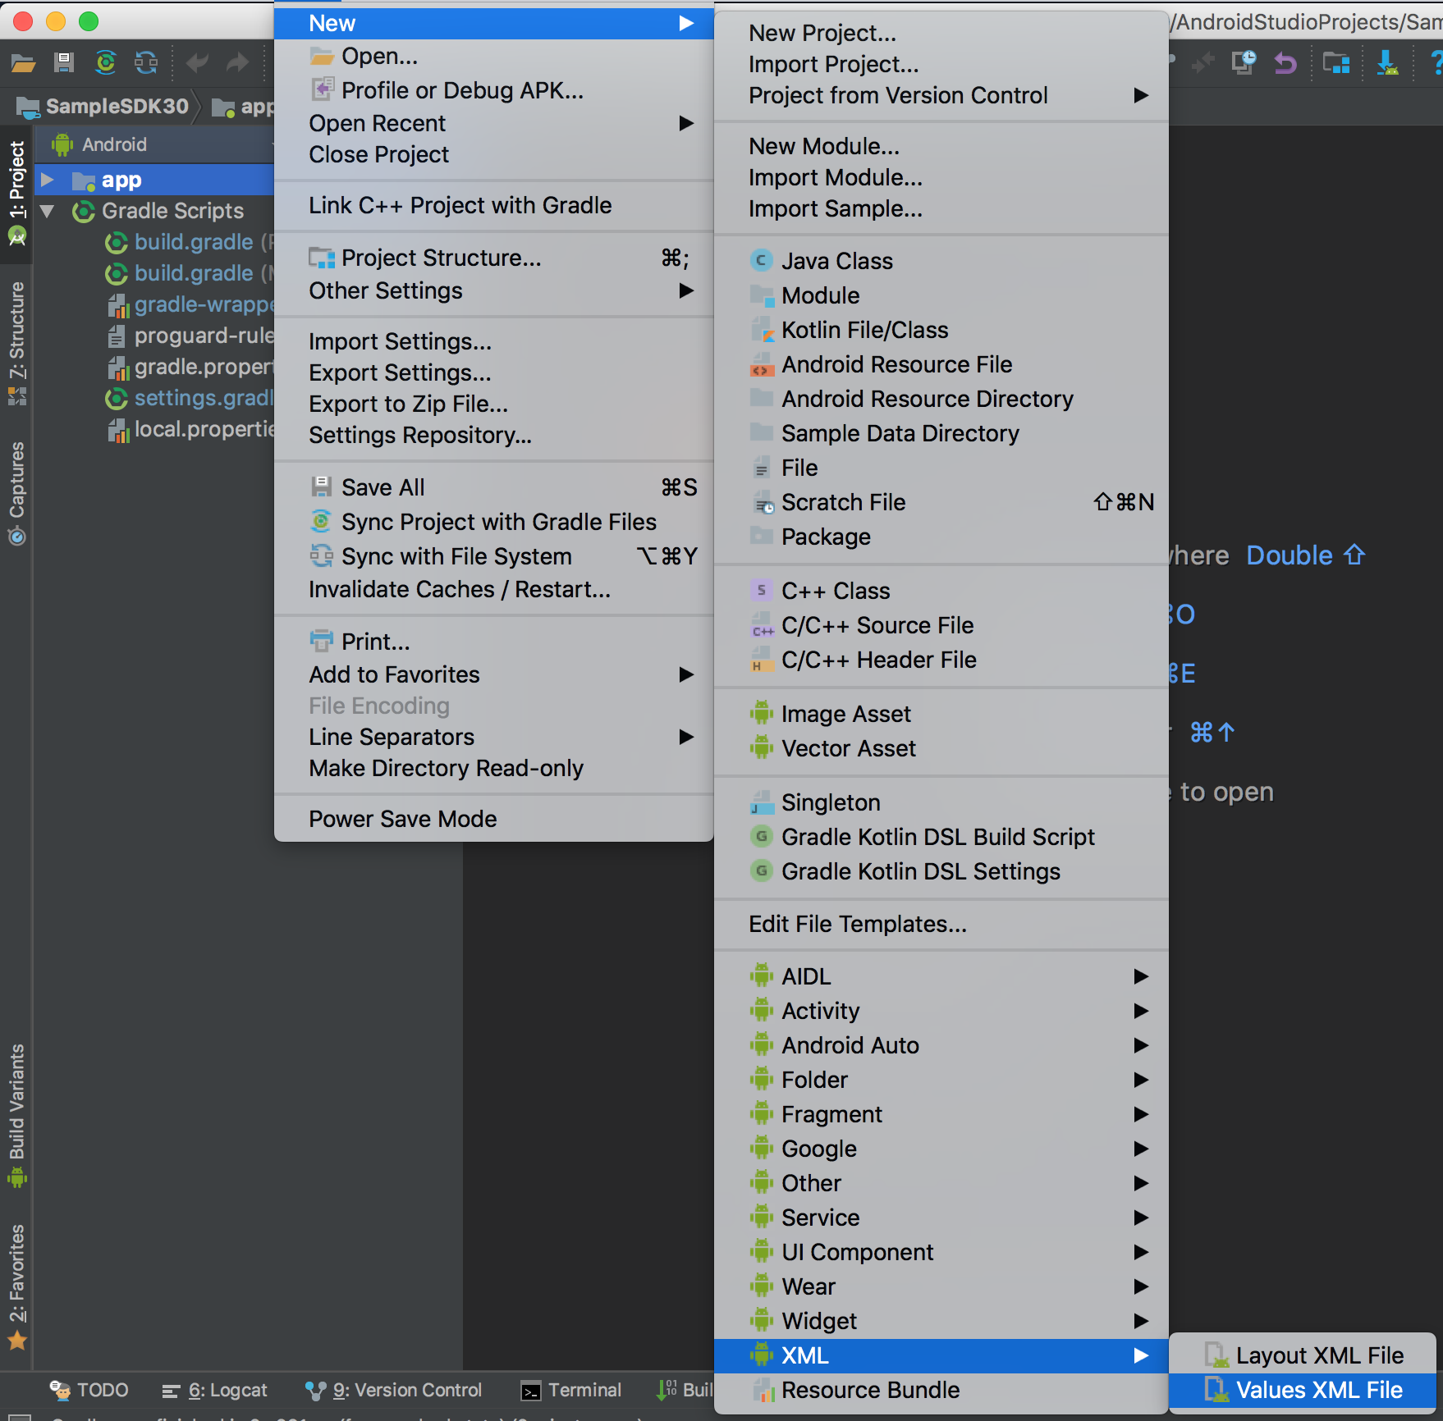Choose C++ Class menu item
The image size is (1443, 1421).
click(941, 591)
